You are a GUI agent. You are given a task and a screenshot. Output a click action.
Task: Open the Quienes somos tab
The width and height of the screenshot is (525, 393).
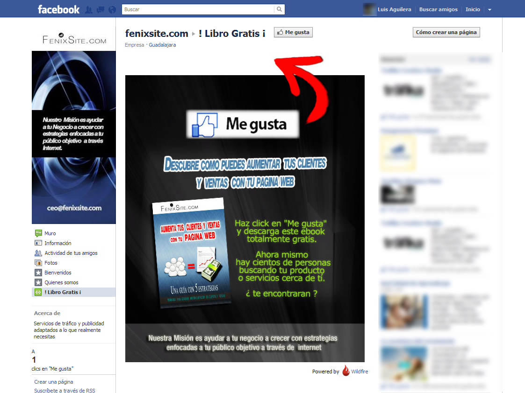coord(61,282)
